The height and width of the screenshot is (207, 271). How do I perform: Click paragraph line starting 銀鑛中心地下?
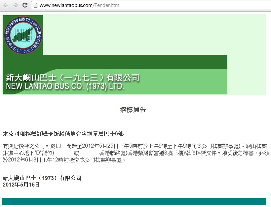click(x=136, y=153)
